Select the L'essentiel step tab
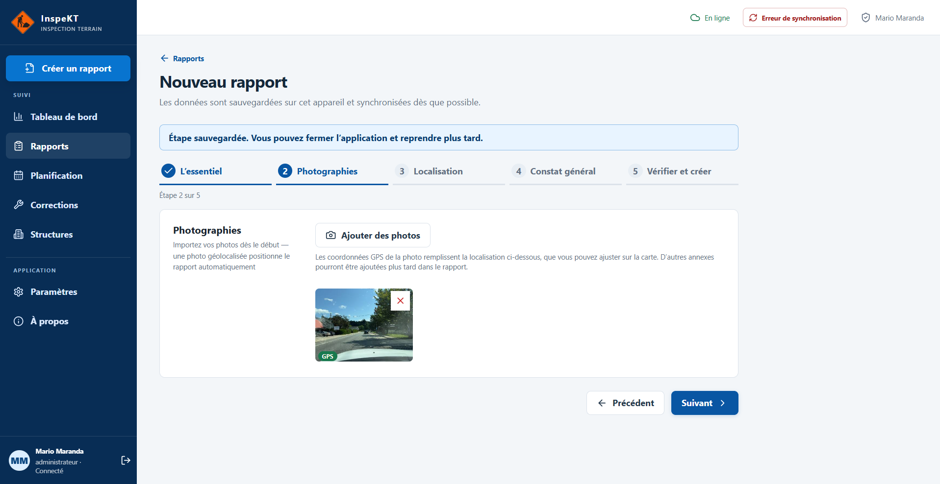The width and height of the screenshot is (940, 484). [215, 171]
